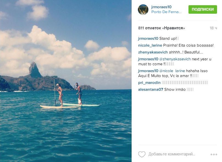The image size is (222, 162).
Task: Toggle the green ПОДПИСКИ follow button
Action: point(202,9)
